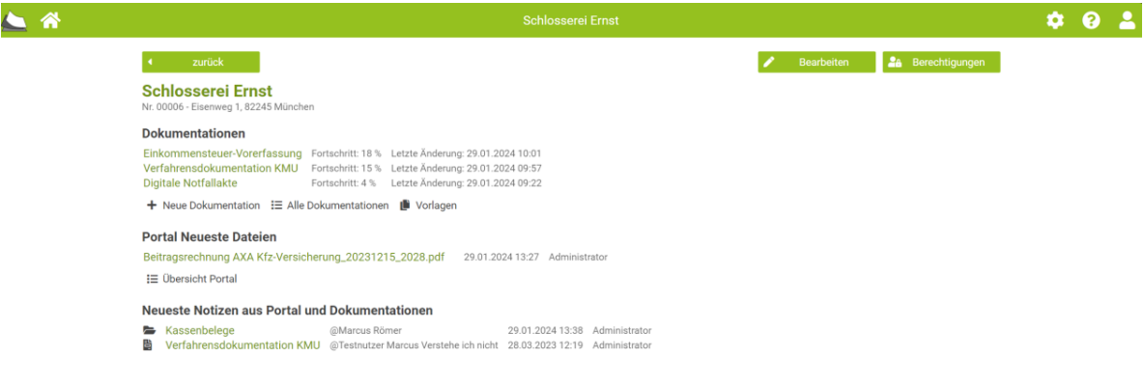
Task: Open the home icon in header
Action: click(x=49, y=20)
